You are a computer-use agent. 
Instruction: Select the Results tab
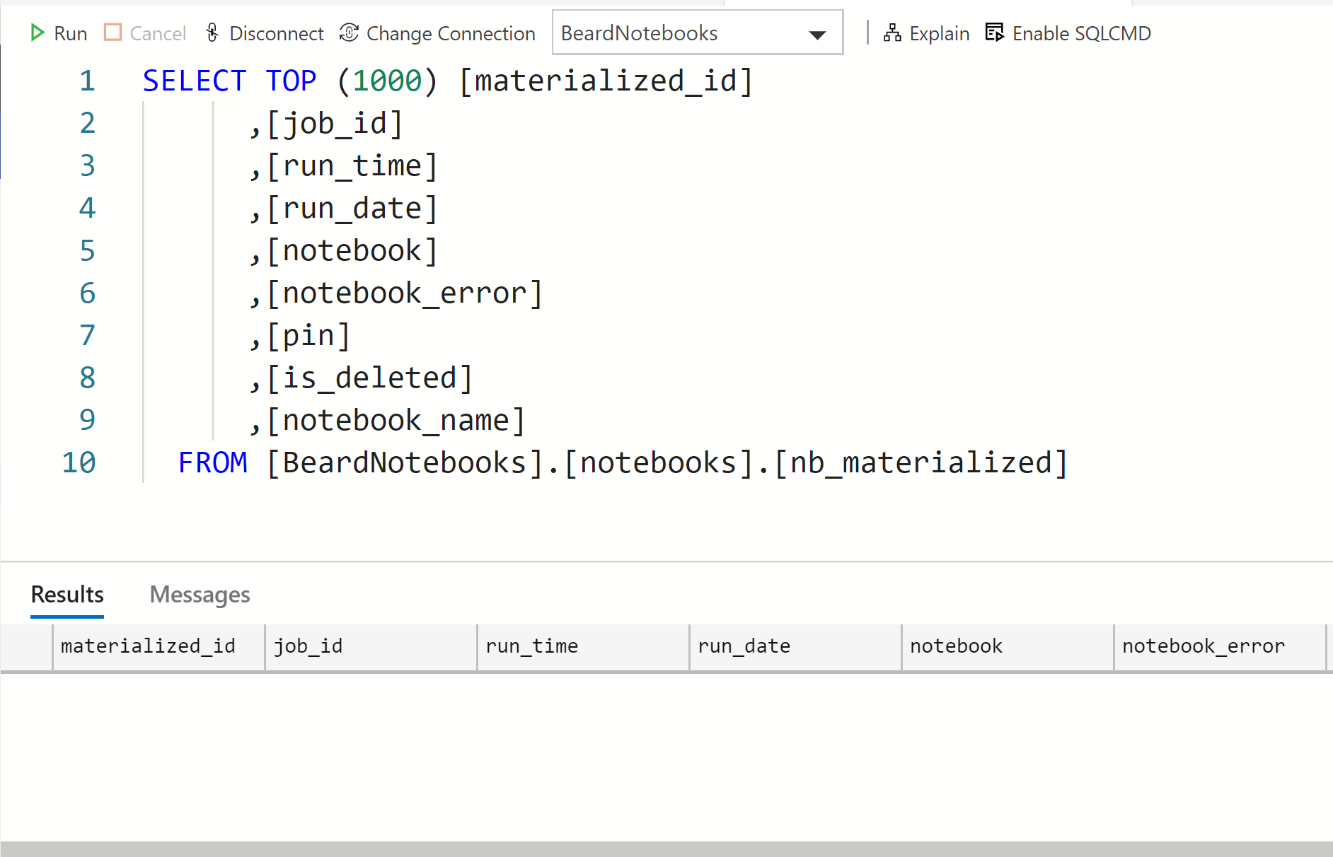point(67,595)
